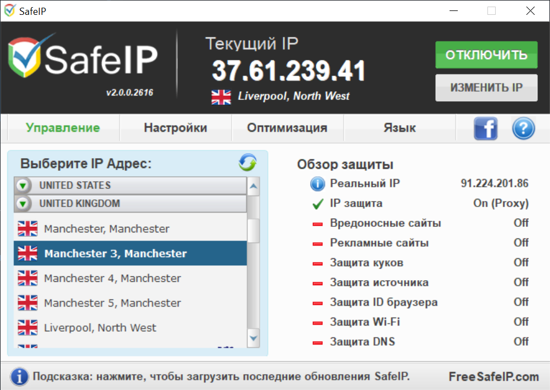550x390 pixels.
Task: Select Manchester 3, Manchester server
Action: [130, 253]
